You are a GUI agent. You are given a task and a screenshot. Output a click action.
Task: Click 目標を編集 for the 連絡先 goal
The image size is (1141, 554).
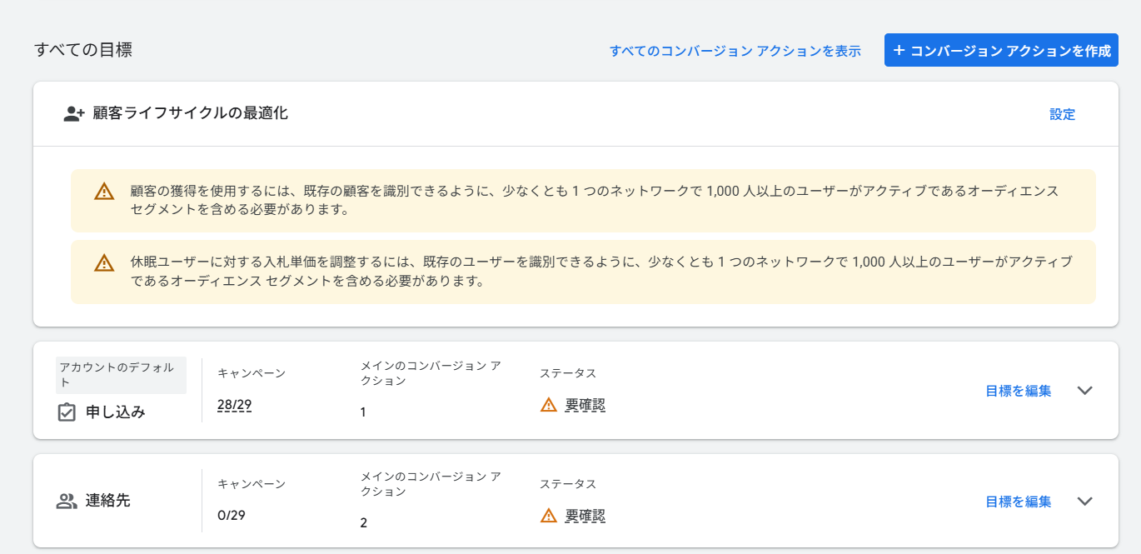coord(1018,502)
